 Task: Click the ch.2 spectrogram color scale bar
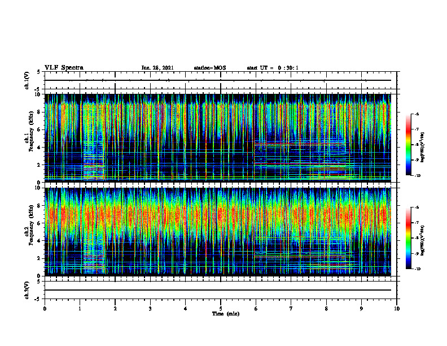pyautogui.click(x=408, y=238)
